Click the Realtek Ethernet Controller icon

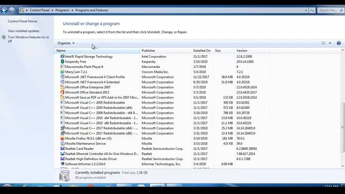63,154
